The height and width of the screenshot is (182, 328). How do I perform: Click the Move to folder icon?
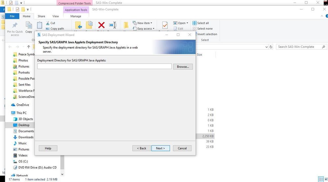pyautogui.click(x=79, y=26)
